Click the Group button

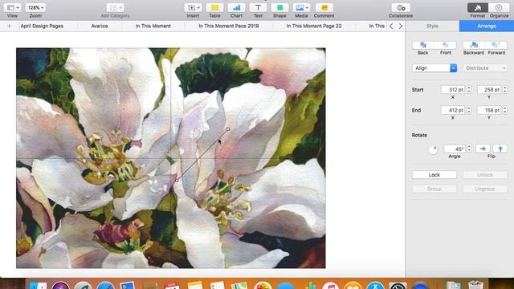(434, 189)
